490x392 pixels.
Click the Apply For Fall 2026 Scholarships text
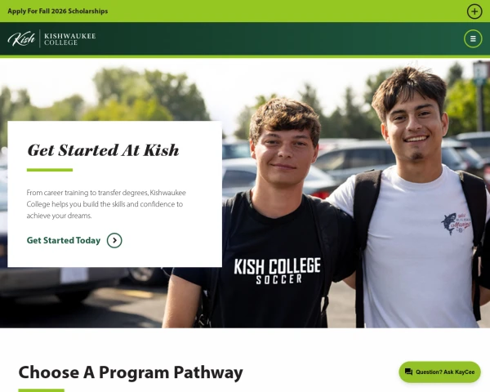[x=57, y=11]
